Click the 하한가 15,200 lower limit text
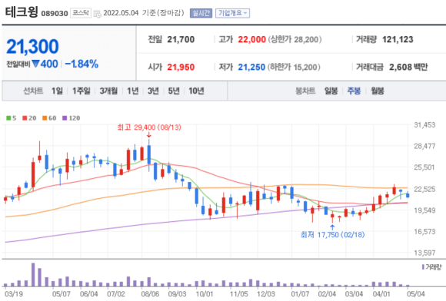This screenshot has width=446, height=301. click(x=294, y=68)
